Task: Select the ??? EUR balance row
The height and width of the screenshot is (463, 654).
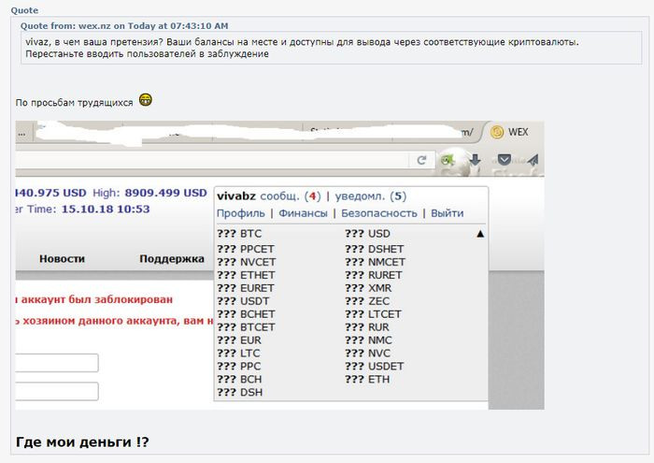Action: pos(239,340)
